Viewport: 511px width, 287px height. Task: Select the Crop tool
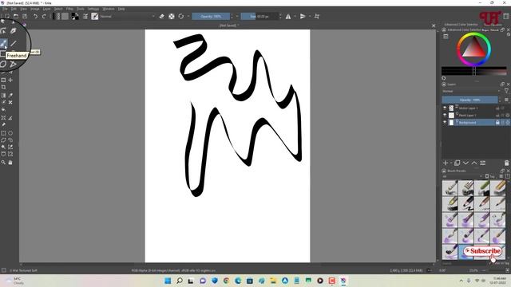(3, 87)
